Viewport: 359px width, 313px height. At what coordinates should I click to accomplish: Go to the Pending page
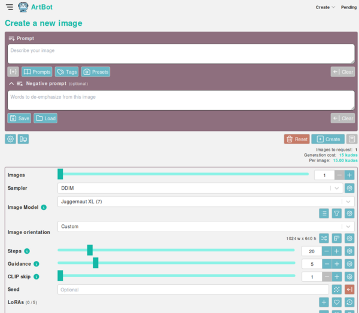click(x=348, y=7)
